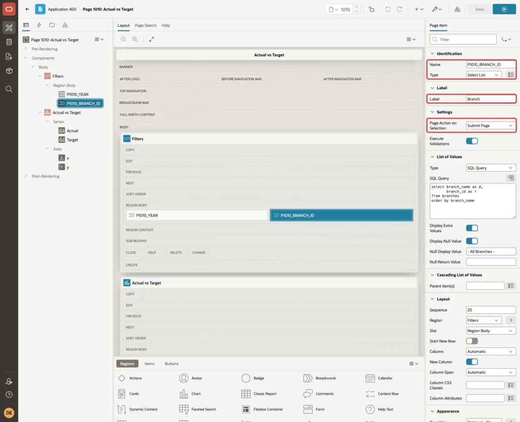The image size is (520, 422).
Task: Click the back arrow to leave Page Designer
Action: [27, 9]
